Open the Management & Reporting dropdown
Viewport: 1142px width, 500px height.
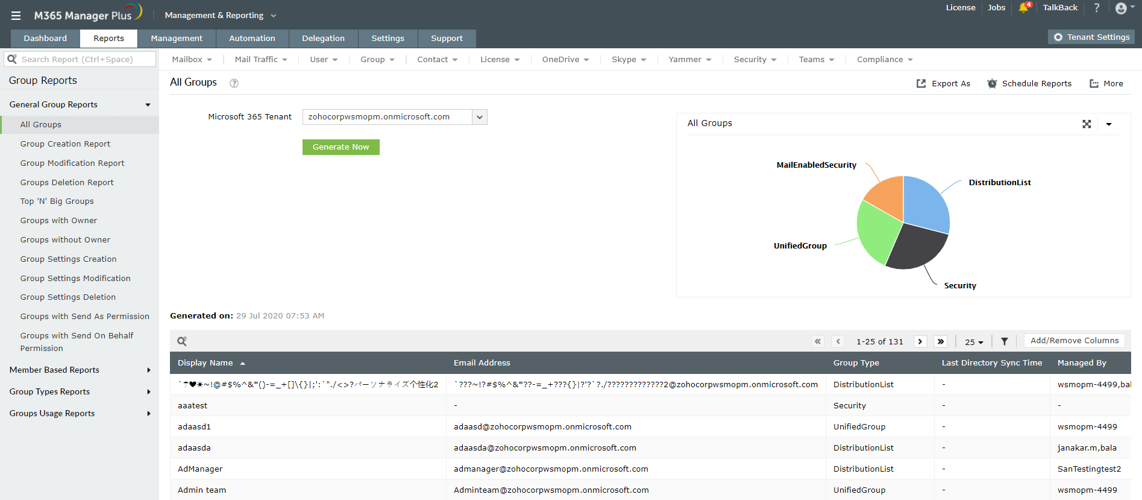click(x=221, y=15)
